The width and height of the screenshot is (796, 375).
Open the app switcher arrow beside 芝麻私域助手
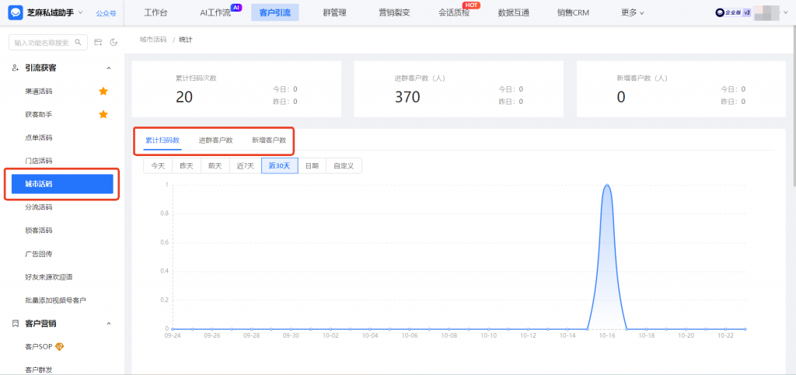coord(80,12)
